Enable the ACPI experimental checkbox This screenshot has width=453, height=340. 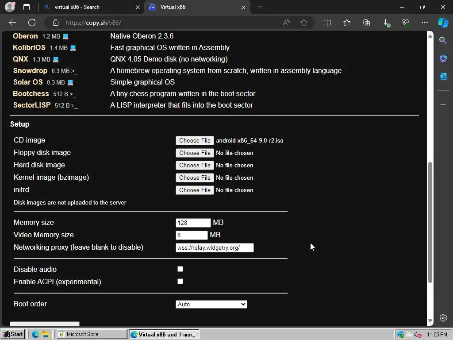click(180, 281)
